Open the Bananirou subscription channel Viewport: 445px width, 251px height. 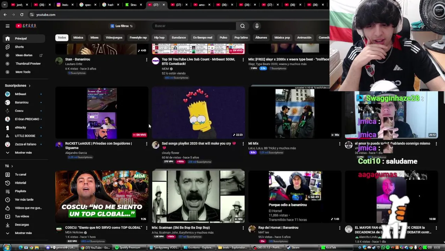24,102
